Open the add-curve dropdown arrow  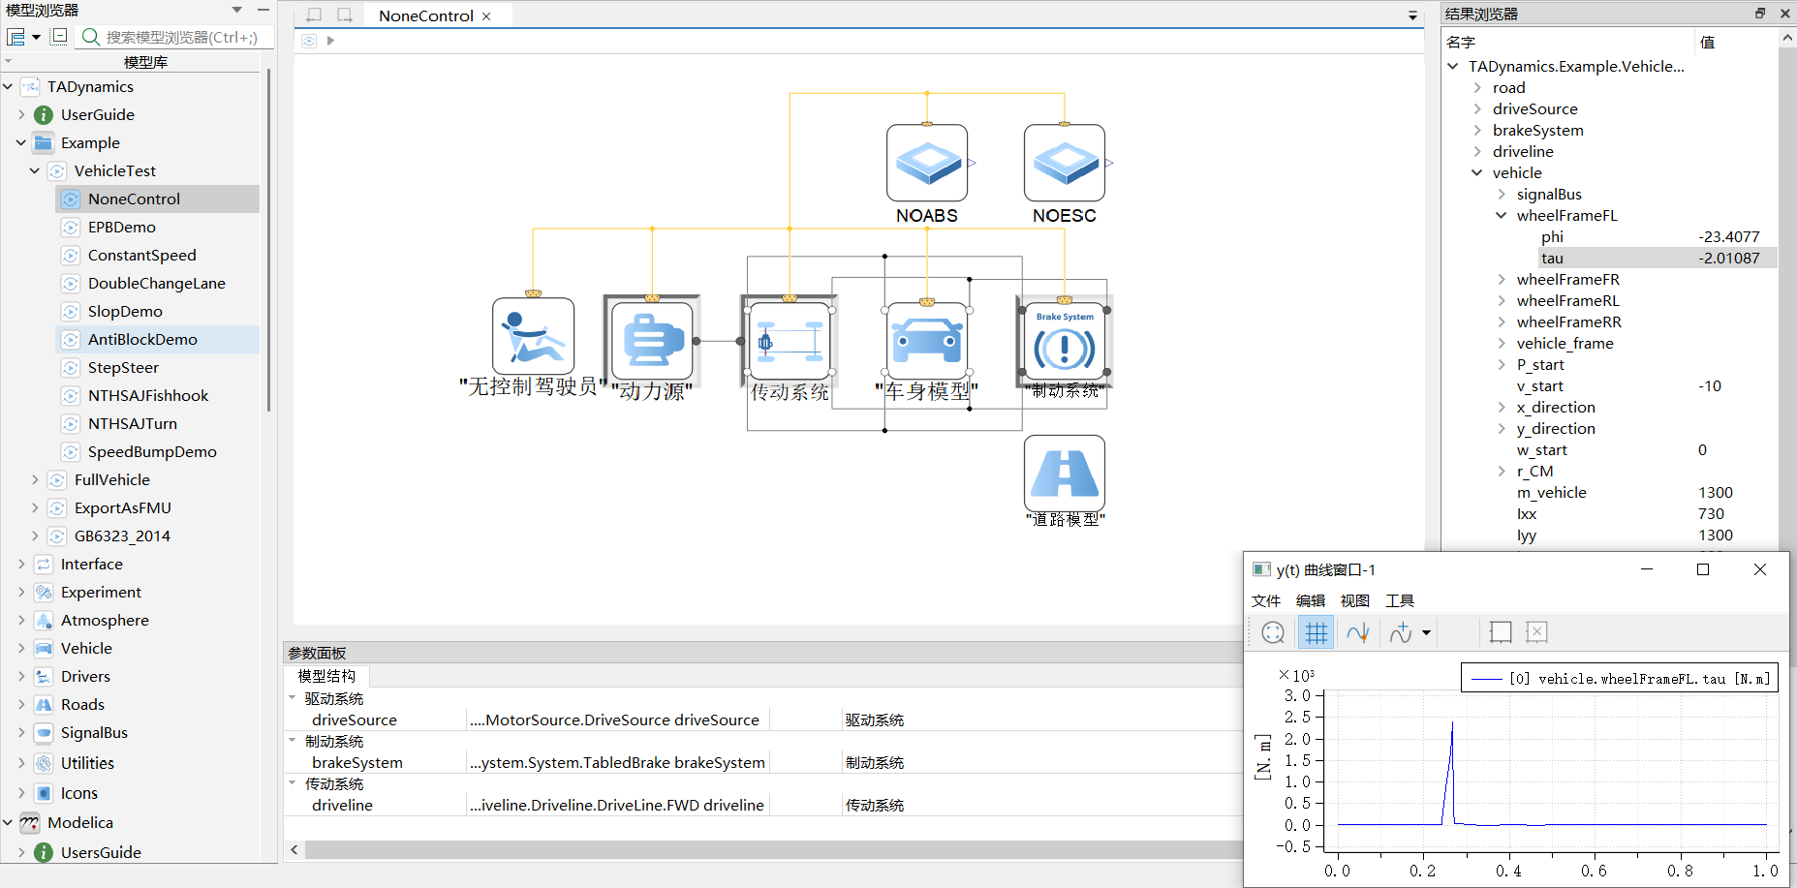click(1426, 633)
